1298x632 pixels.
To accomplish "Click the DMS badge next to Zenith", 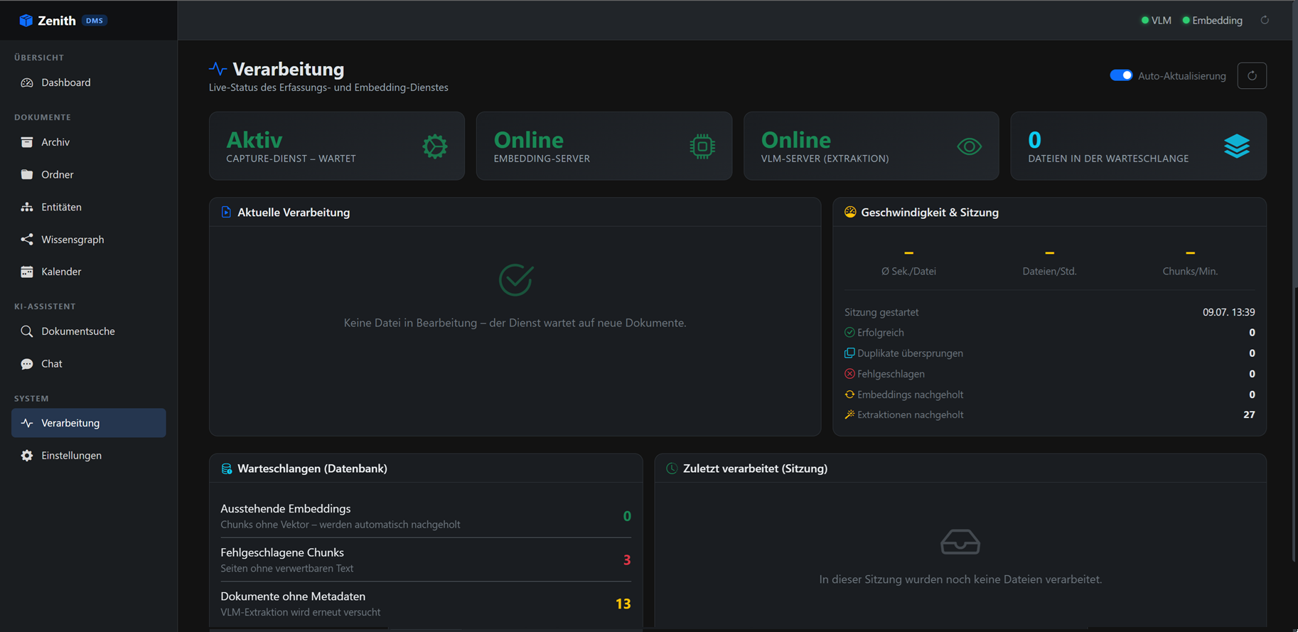I will click(x=95, y=21).
